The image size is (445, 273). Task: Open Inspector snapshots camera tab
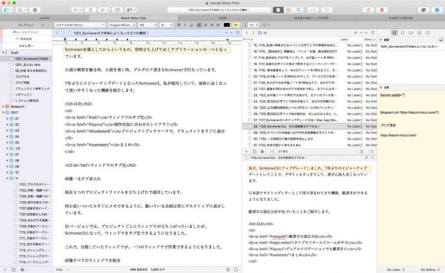pyautogui.click(x=419, y=33)
